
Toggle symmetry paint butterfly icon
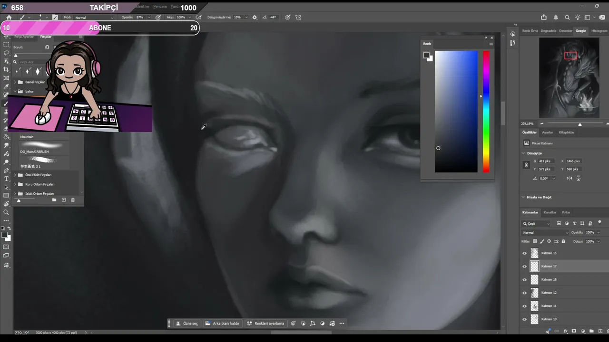(298, 17)
